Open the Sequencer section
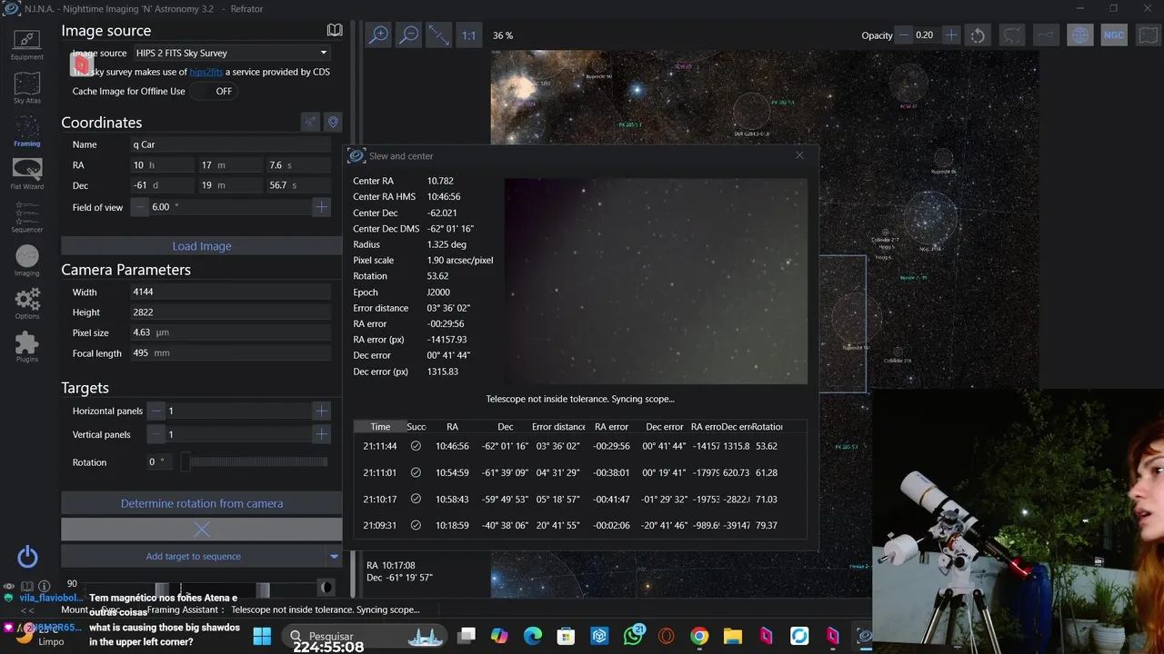Screen dimensions: 1164x654 (x=27, y=217)
